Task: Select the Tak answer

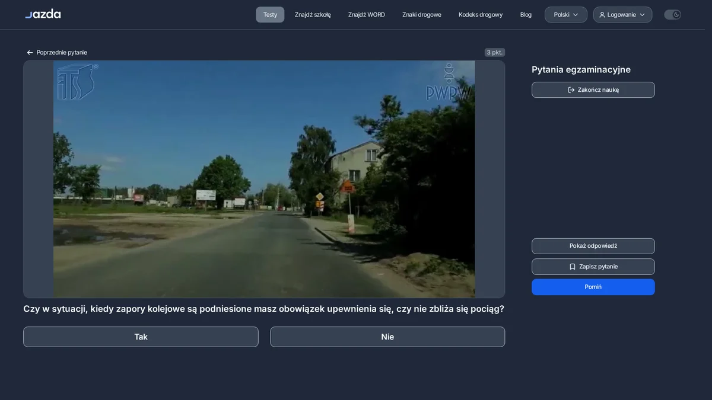Action: click(141, 337)
